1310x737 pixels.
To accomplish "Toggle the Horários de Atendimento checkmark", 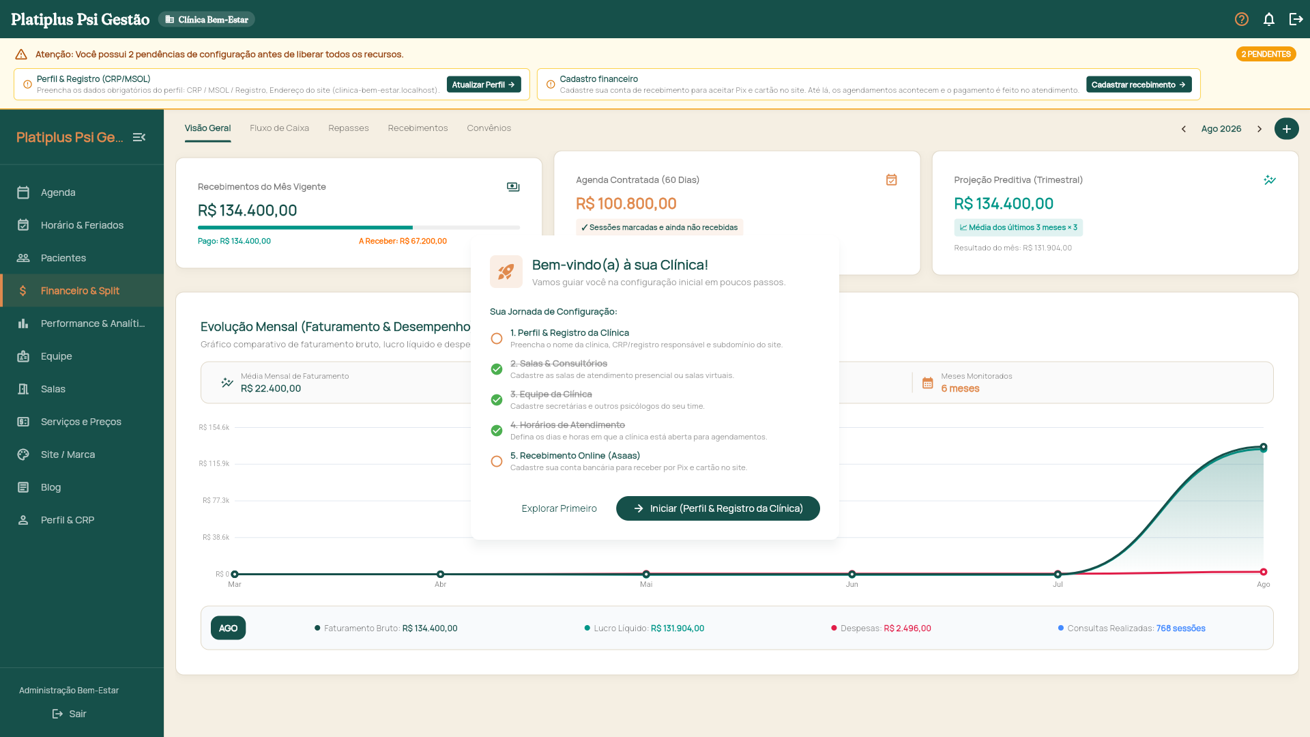I will tap(497, 431).
